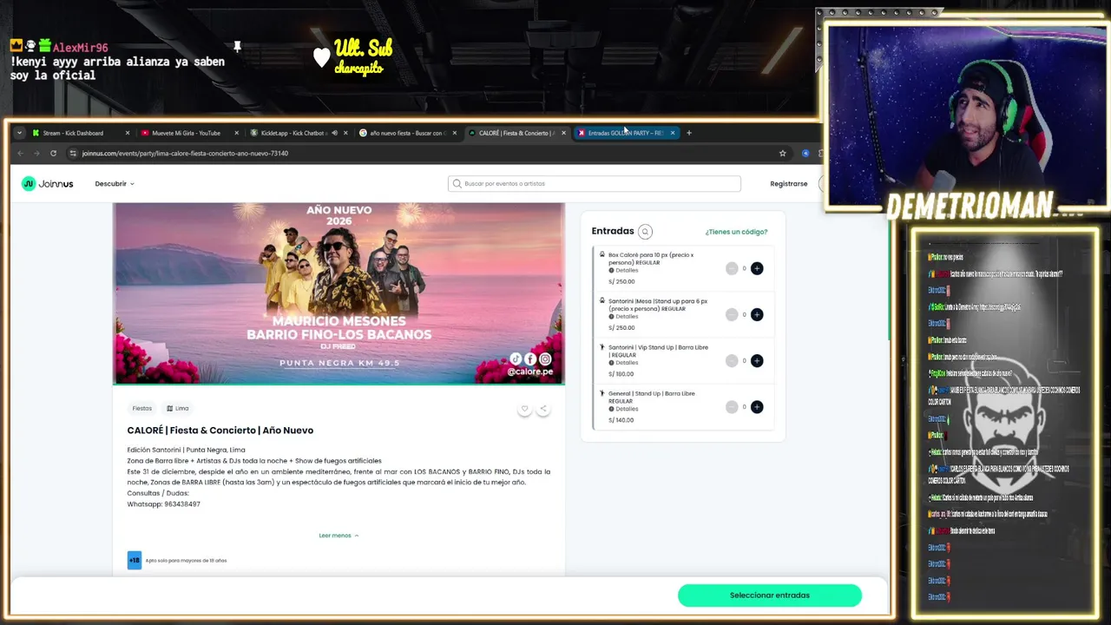Click the Entradas heading

(613, 231)
